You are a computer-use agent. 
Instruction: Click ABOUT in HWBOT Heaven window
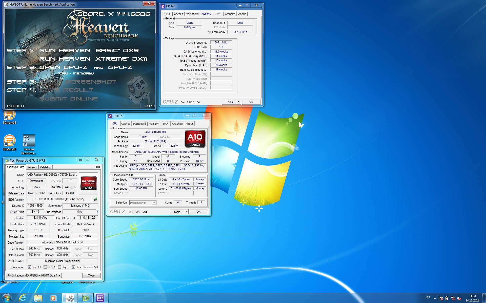[x=16, y=106]
